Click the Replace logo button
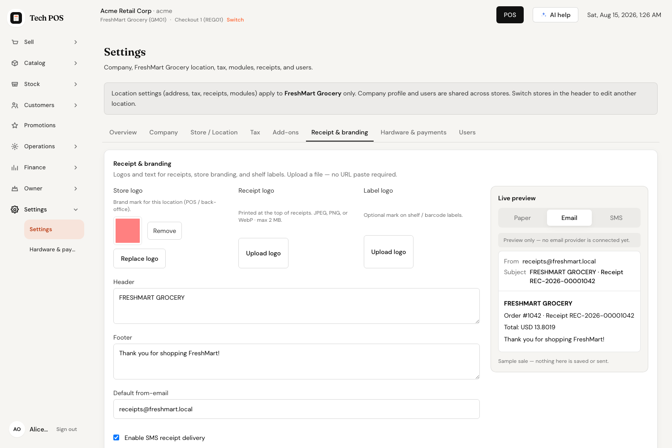Image resolution: width=672 pixels, height=448 pixels. pyautogui.click(x=139, y=258)
